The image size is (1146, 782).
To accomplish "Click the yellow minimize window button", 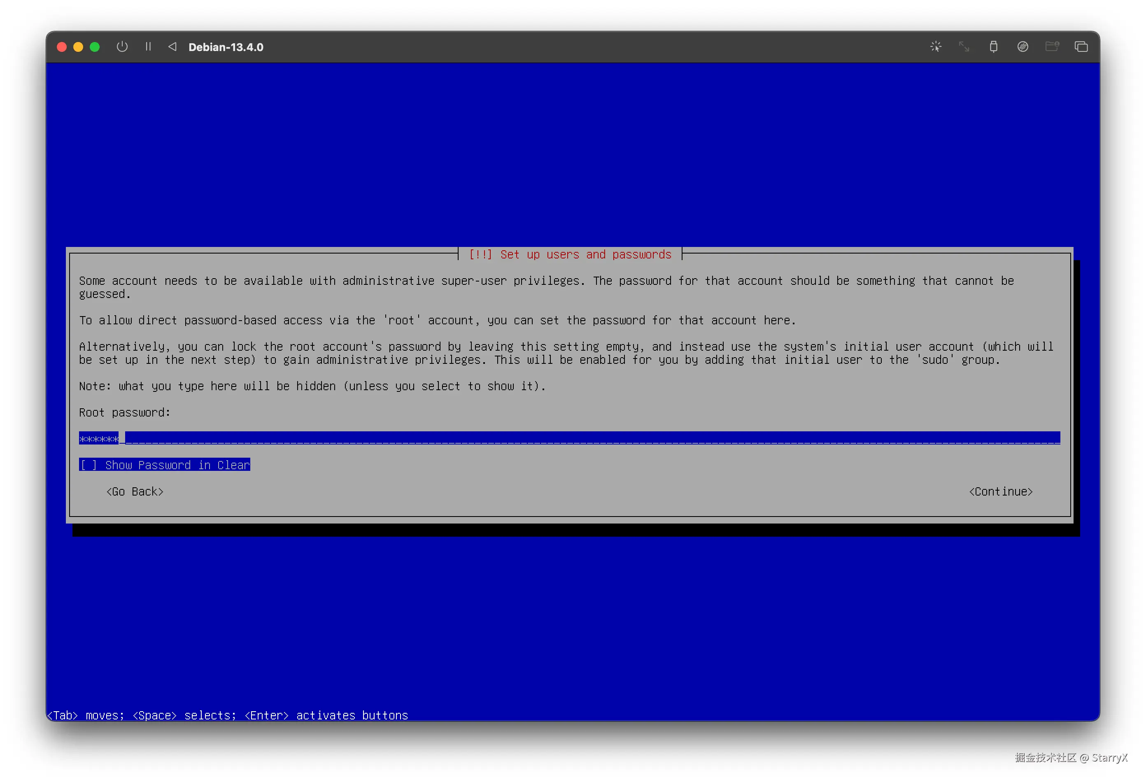I will (78, 47).
